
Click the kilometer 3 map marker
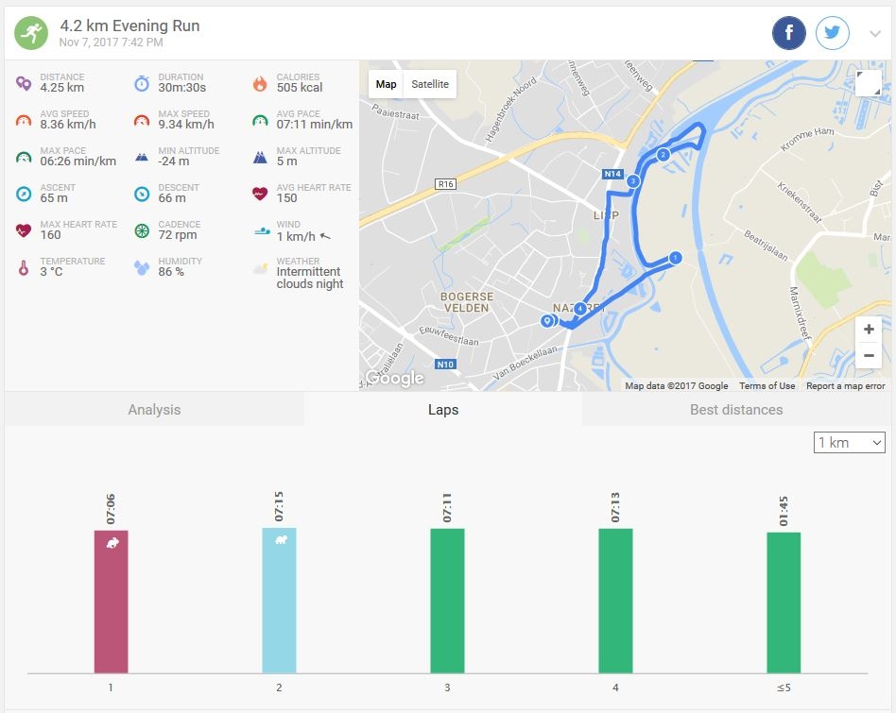(632, 180)
